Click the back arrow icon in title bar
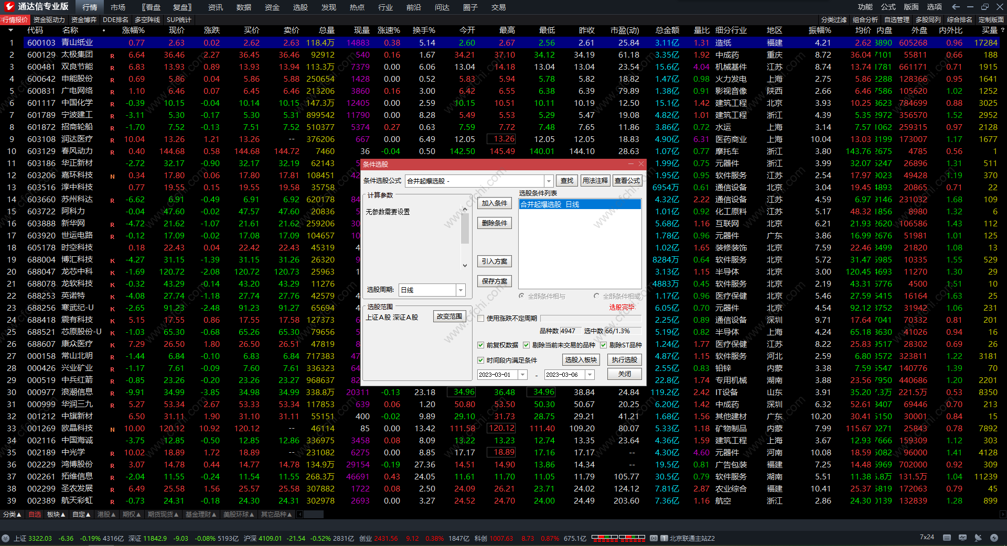The height and width of the screenshot is (546, 1007). (956, 7)
